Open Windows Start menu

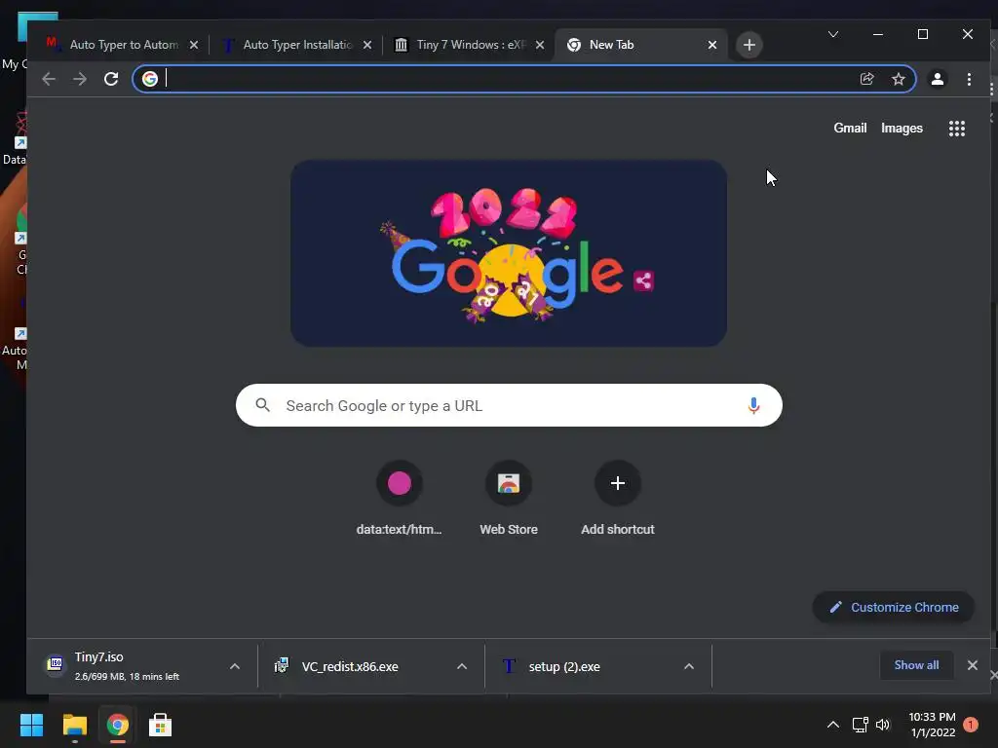[31, 725]
